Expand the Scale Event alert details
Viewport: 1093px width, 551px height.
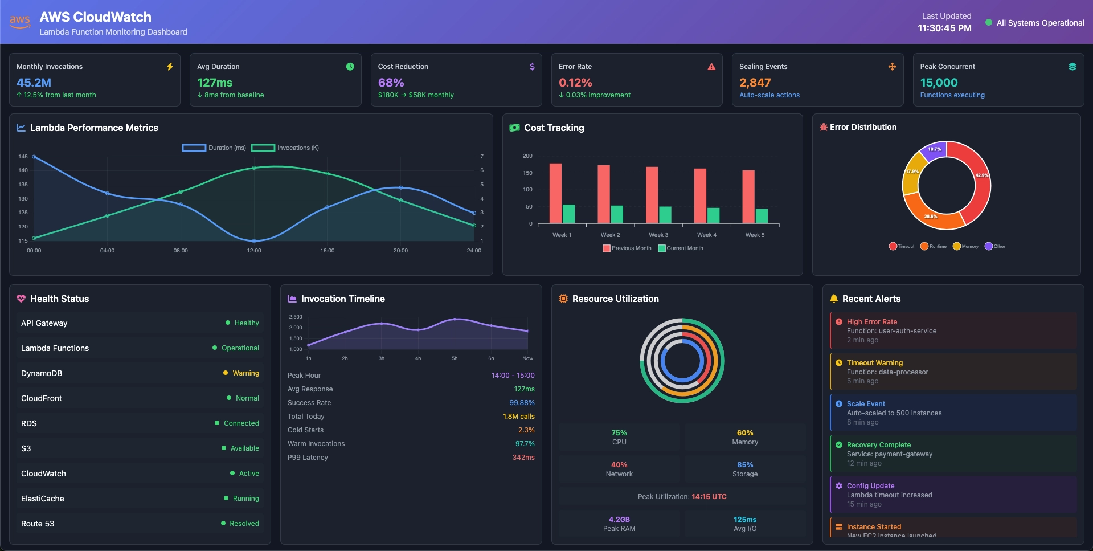(x=954, y=413)
